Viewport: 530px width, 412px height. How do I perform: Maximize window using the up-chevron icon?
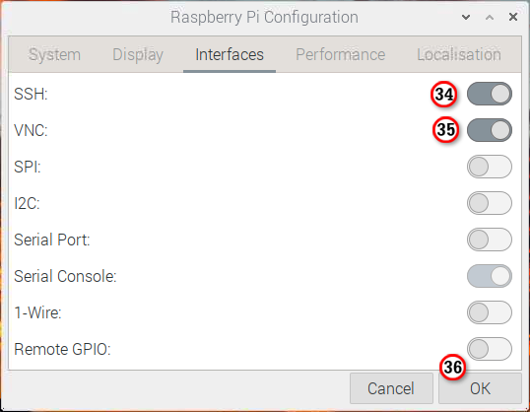pyautogui.click(x=490, y=18)
